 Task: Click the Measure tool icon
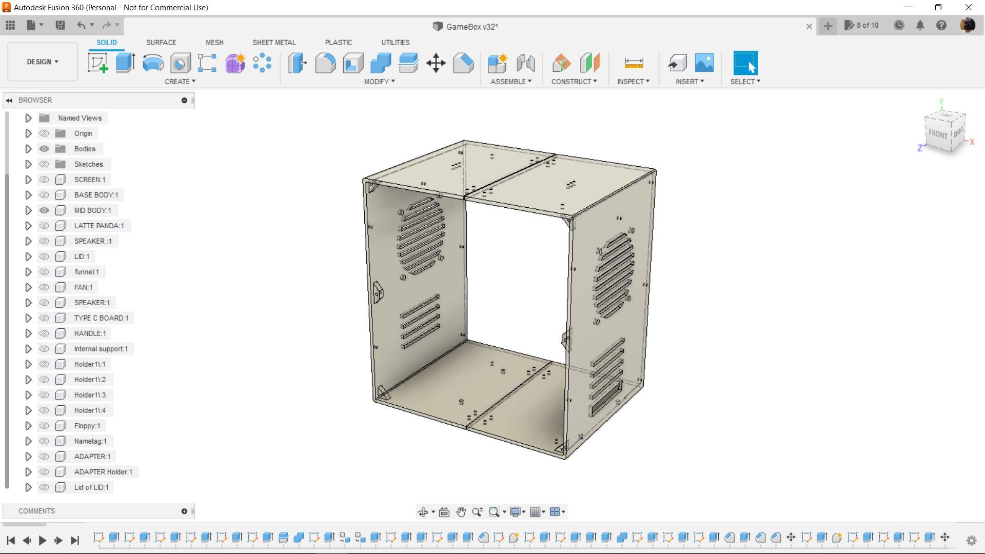tap(634, 63)
